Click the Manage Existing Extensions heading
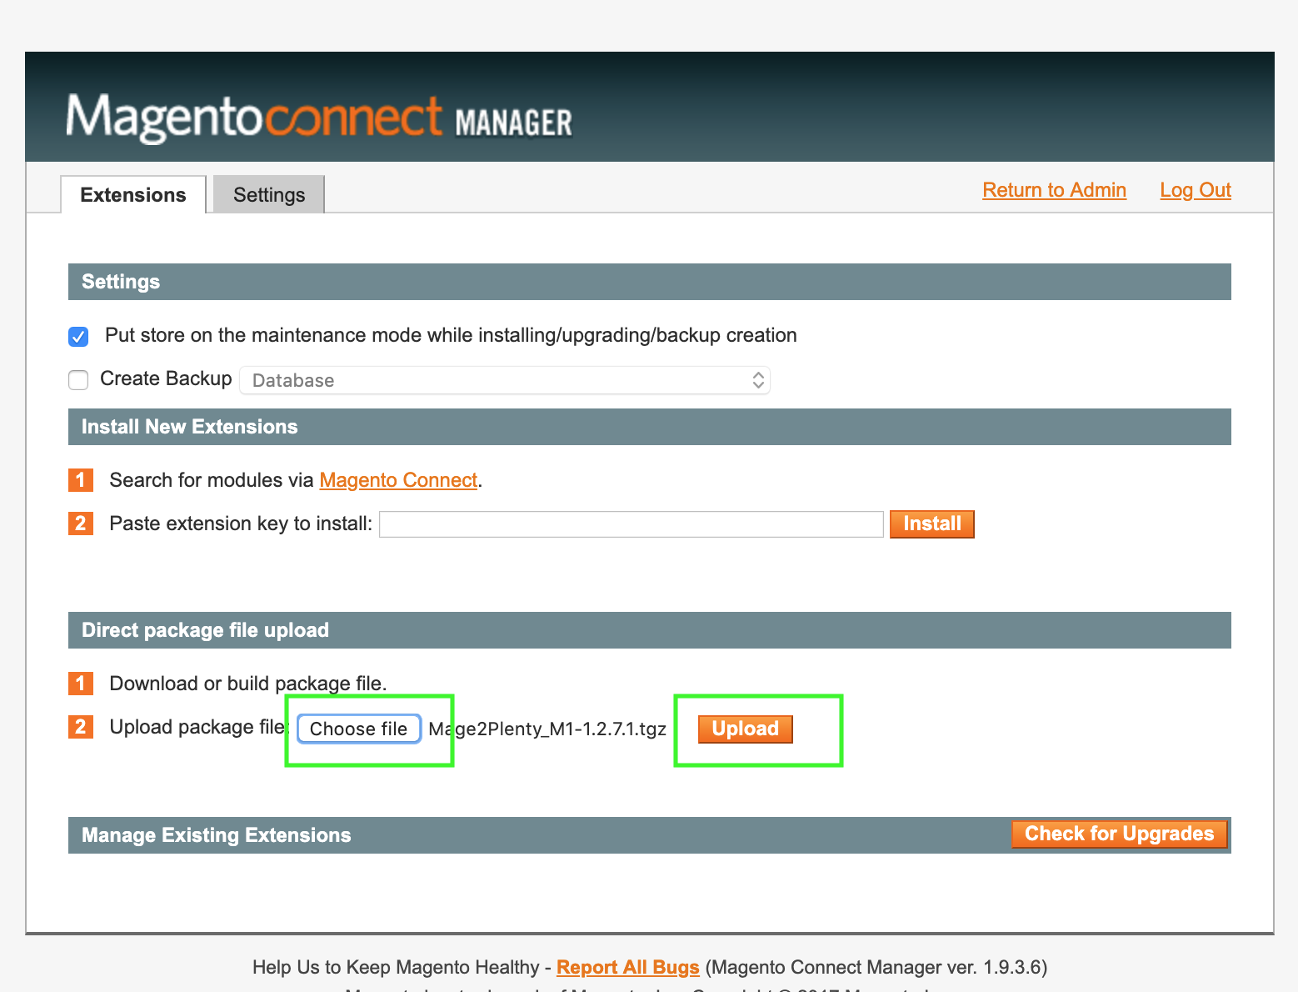This screenshot has height=992, width=1298. tap(216, 835)
